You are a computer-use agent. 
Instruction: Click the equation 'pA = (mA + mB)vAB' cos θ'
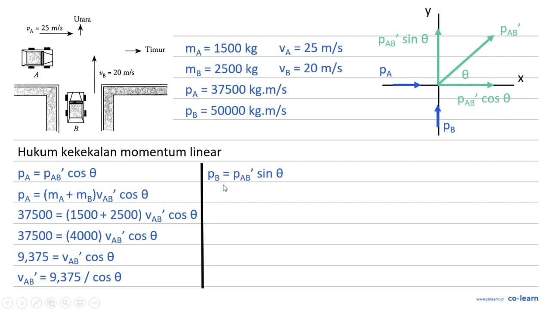click(83, 195)
